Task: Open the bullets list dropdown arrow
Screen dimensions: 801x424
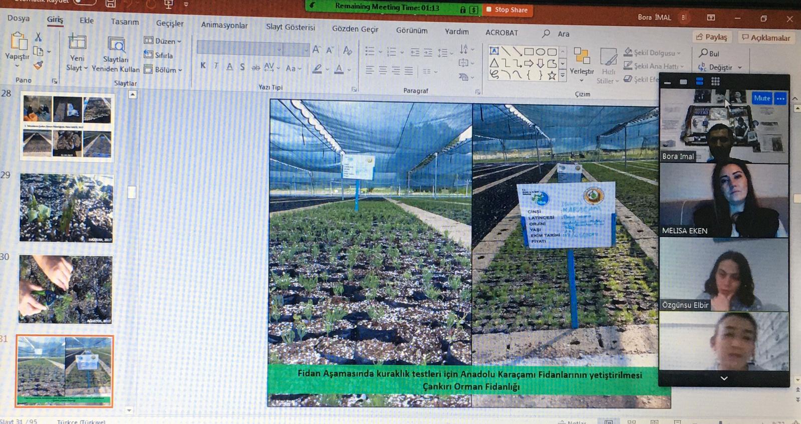Action: [x=380, y=52]
